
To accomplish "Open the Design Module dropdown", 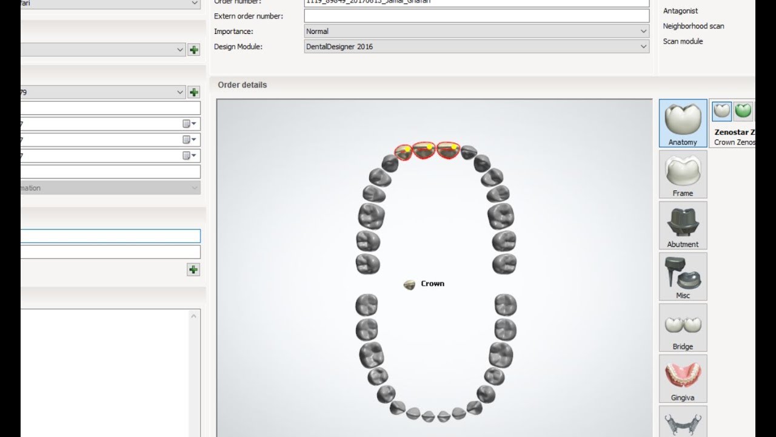I will pyautogui.click(x=477, y=46).
